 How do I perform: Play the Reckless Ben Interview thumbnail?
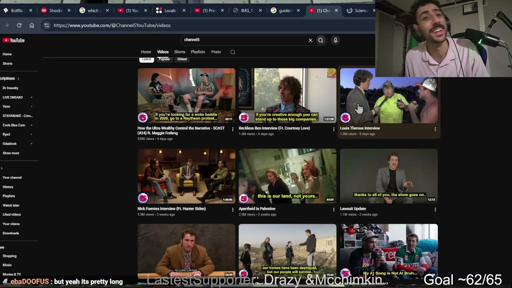(x=288, y=96)
